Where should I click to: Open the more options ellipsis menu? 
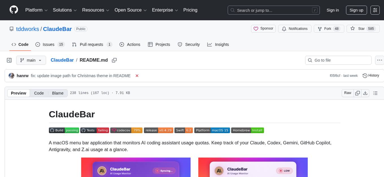379,60
